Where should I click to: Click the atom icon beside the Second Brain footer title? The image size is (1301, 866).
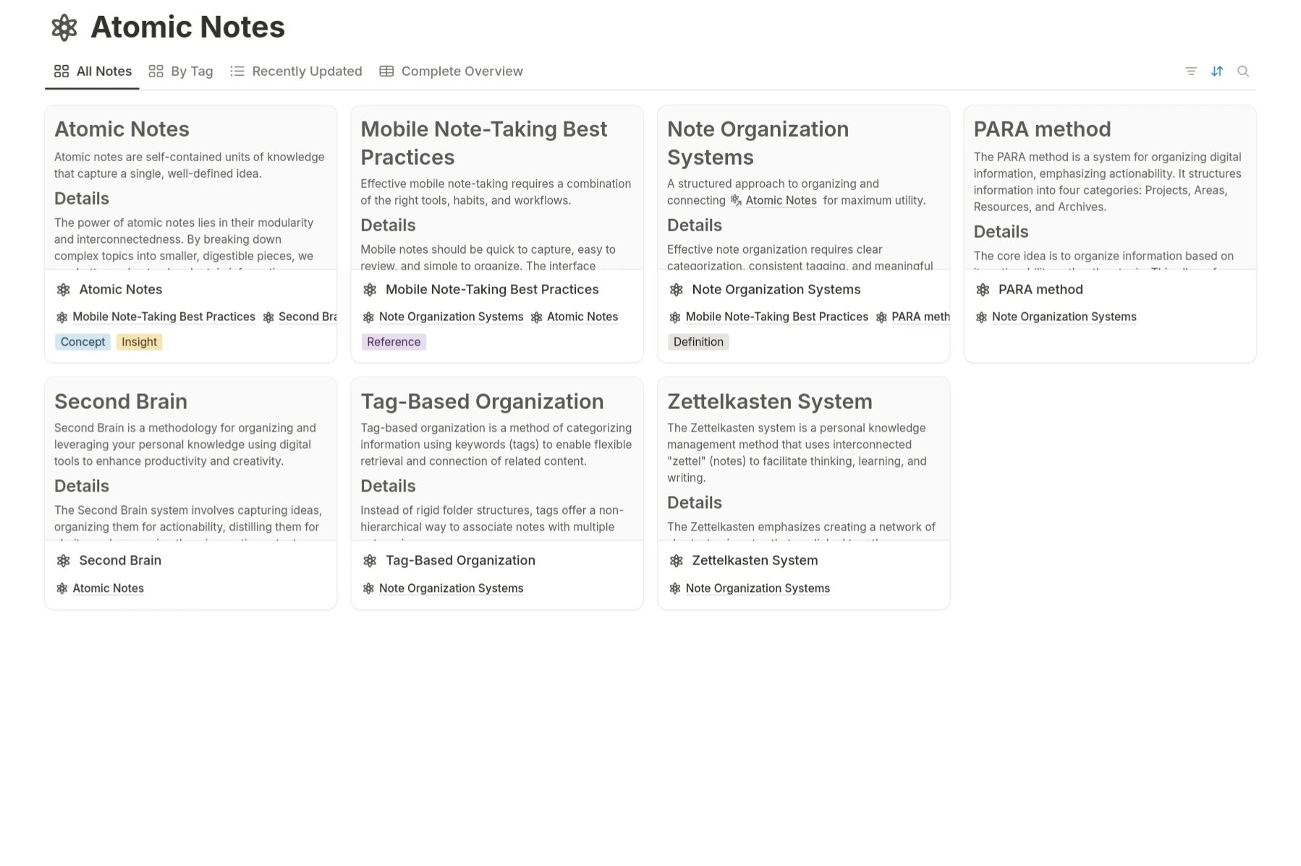(x=64, y=561)
